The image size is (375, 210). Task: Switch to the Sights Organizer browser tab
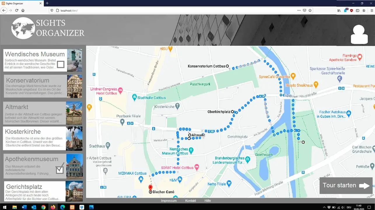point(21,3)
